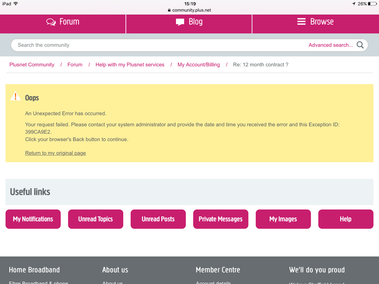Screen dimensions: 379x284
Task: Tap the Wi-Fi icon in status bar
Action: pyautogui.click(x=16, y=4)
